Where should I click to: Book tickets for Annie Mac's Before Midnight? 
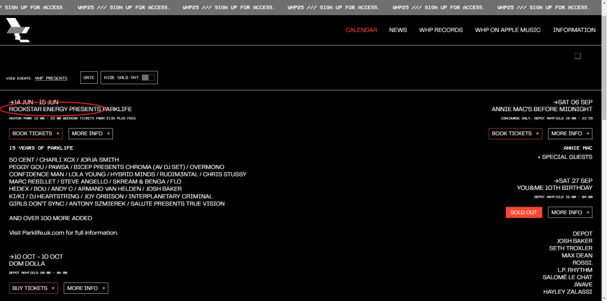515,134
